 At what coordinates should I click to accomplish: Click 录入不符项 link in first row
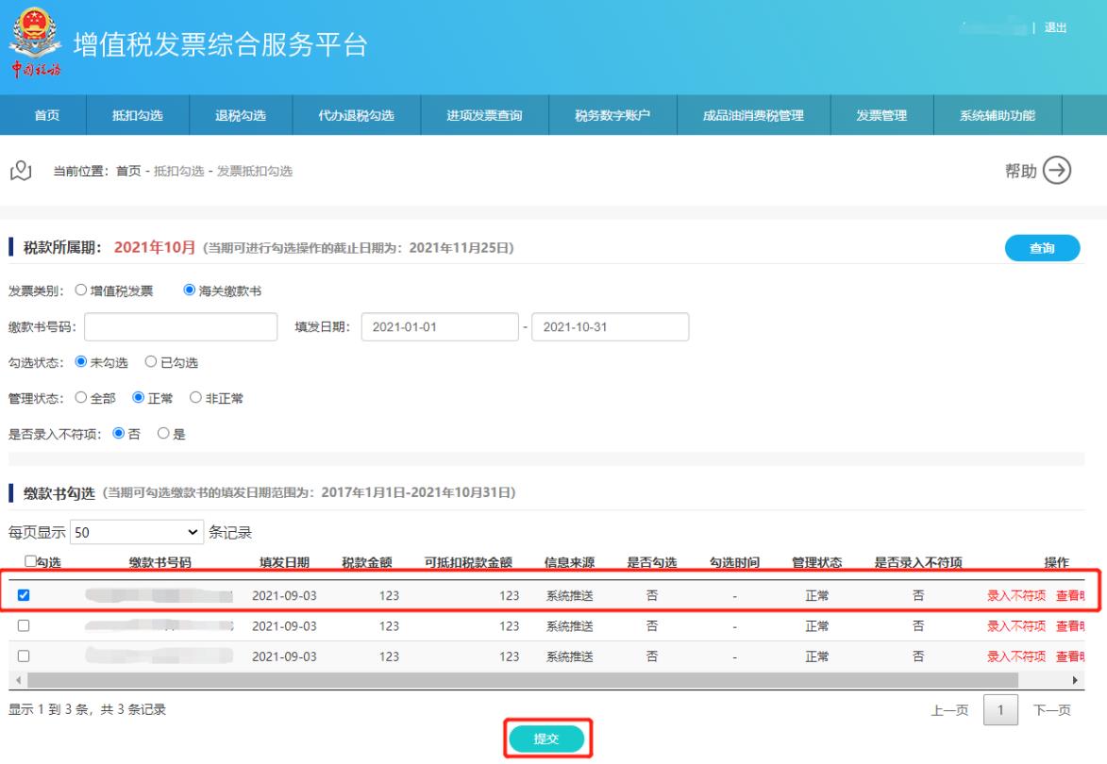coord(1015,596)
